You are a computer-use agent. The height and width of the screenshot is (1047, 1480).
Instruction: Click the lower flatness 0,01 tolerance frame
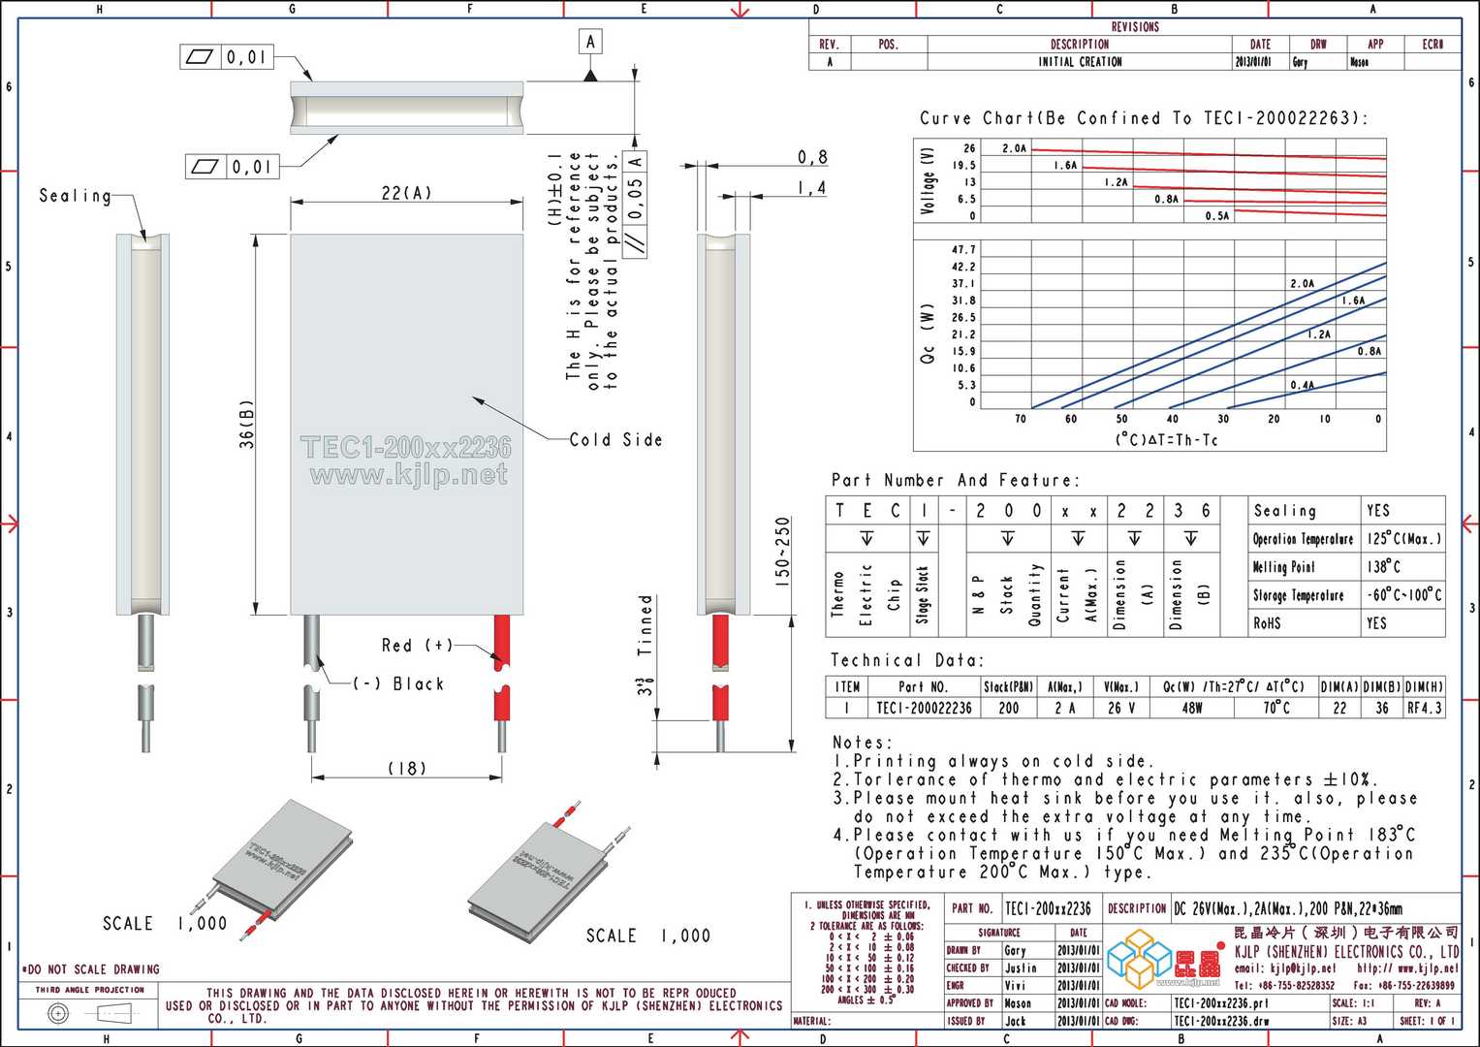[233, 167]
